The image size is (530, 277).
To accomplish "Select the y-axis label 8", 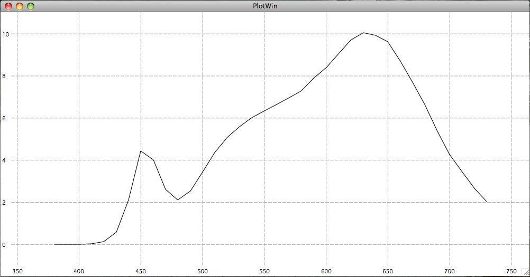I will pos(4,76).
